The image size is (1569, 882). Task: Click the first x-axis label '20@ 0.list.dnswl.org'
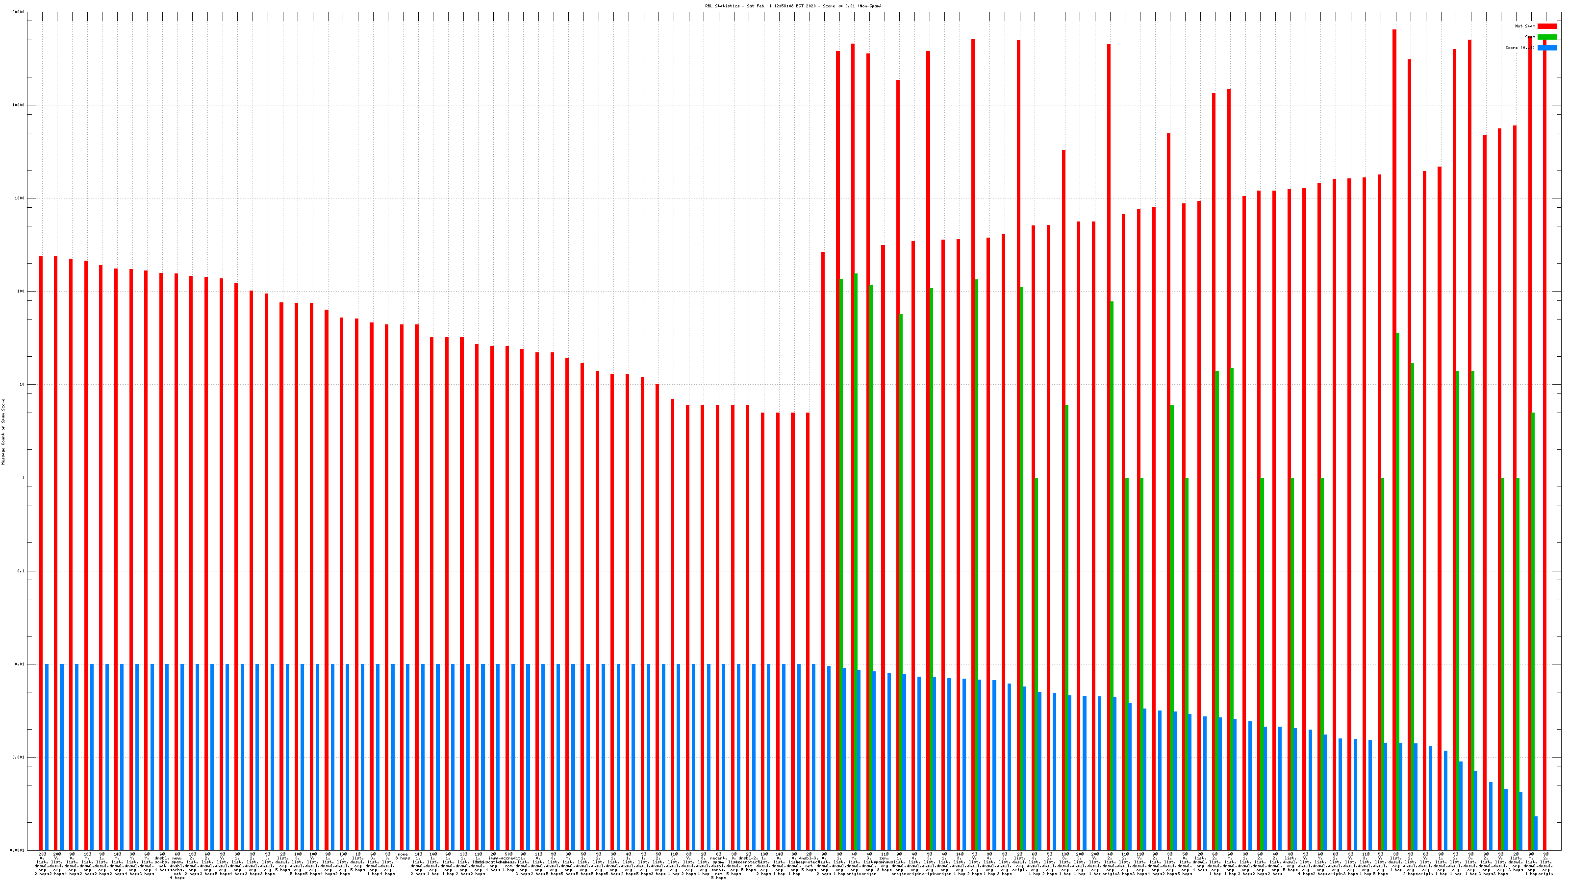[x=42, y=864]
